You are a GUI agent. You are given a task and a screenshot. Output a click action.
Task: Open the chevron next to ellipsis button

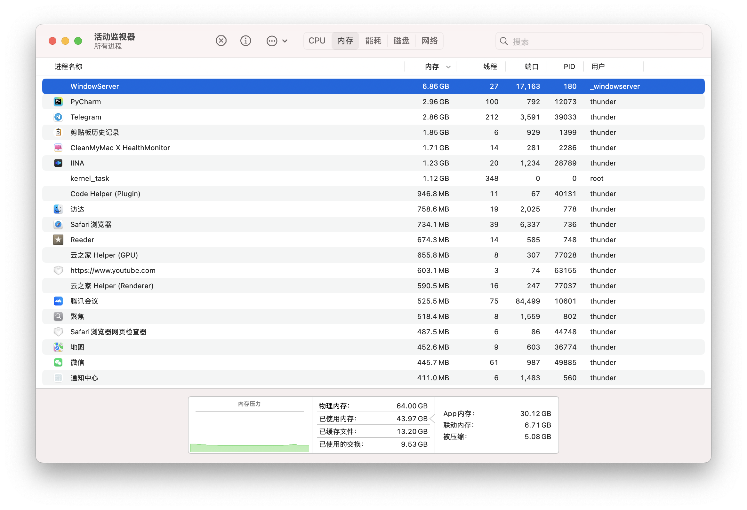coord(285,41)
